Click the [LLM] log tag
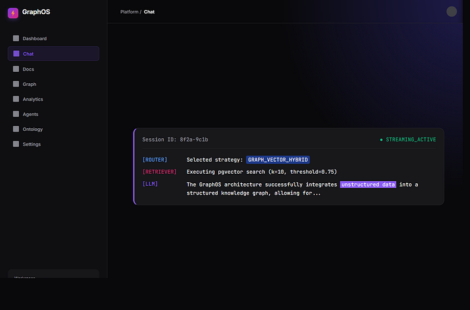Image resolution: width=470 pixels, height=310 pixels. (x=150, y=184)
